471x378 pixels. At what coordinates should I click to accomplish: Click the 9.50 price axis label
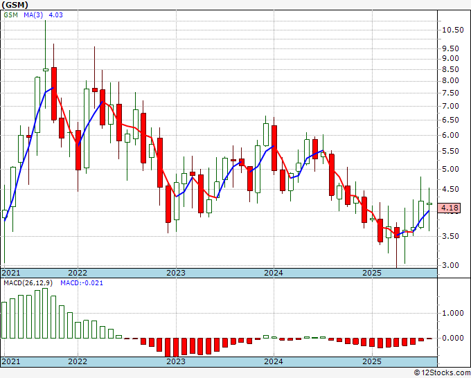[450, 48]
